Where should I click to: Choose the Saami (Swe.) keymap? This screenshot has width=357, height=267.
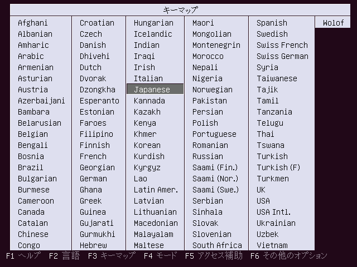216,190
